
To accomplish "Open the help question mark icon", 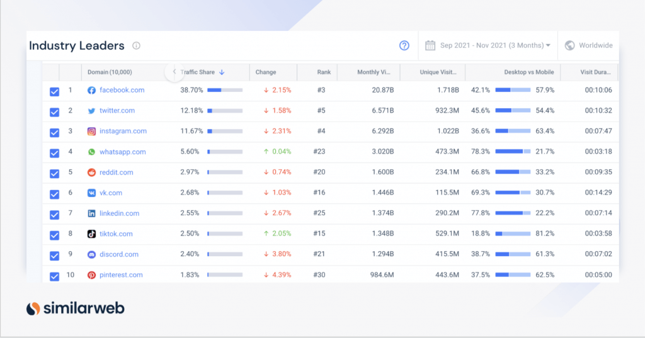I will [404, 46].
